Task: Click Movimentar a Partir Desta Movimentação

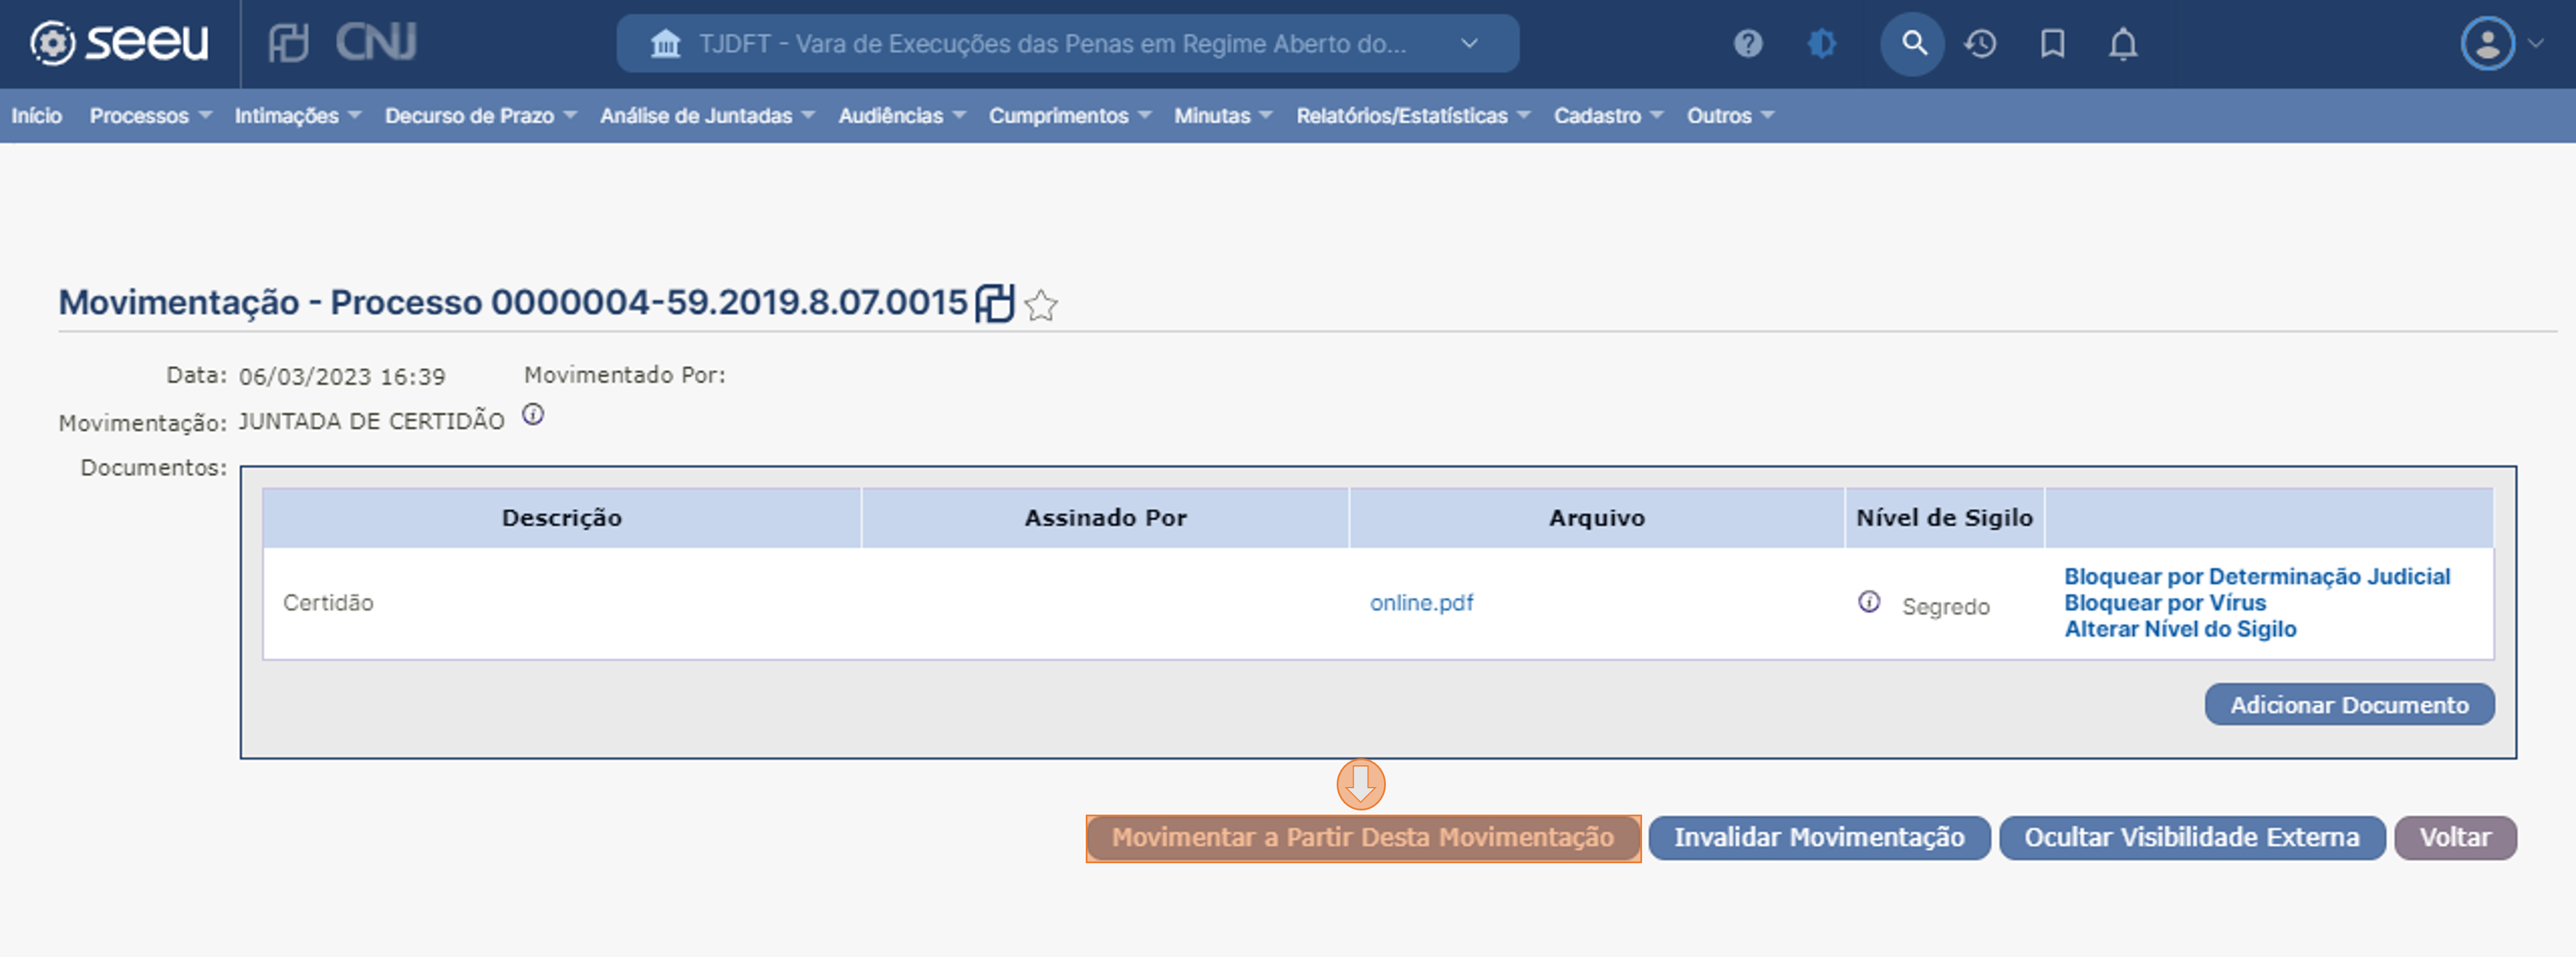Action: 1363,837
